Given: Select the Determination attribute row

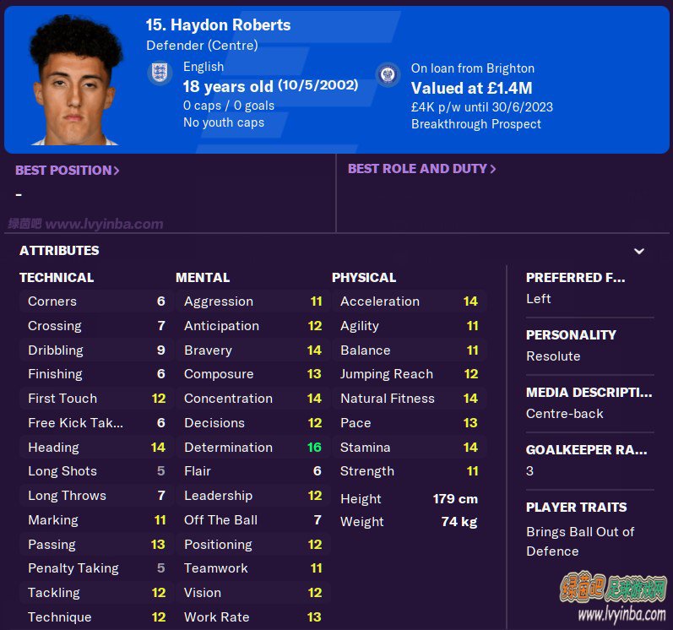Looking at the screenshot, I should click(x=252, y=448).
